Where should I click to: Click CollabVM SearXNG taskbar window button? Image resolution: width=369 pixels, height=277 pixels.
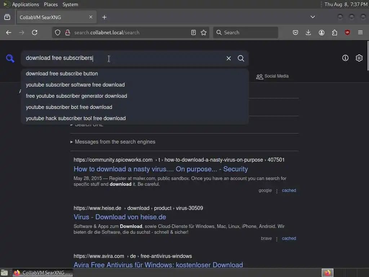(43, 273)
